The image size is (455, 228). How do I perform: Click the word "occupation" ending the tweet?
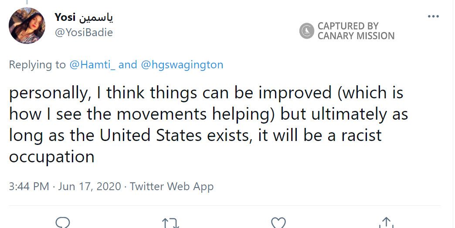51,156
